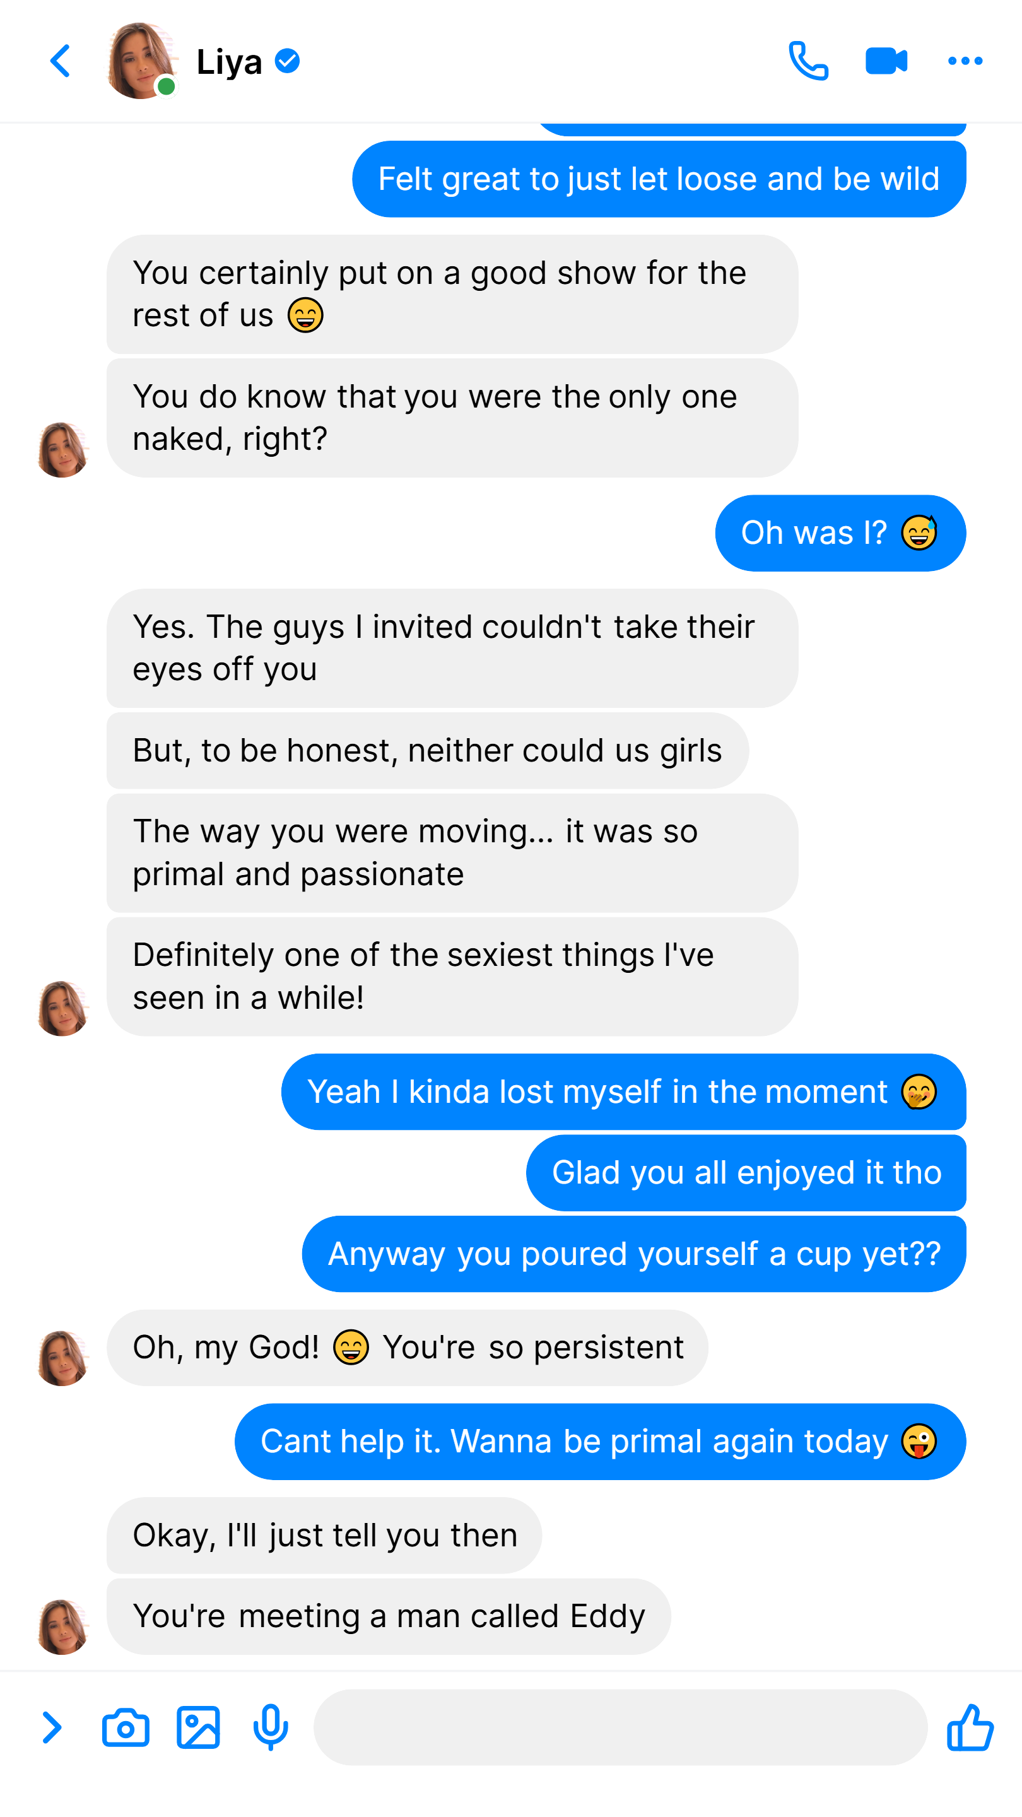Tap the "Glad you all enjoyed it tho" bubble
Image resolution: width=1022 pixels, height=1817 pixels.
point(746,1173)
